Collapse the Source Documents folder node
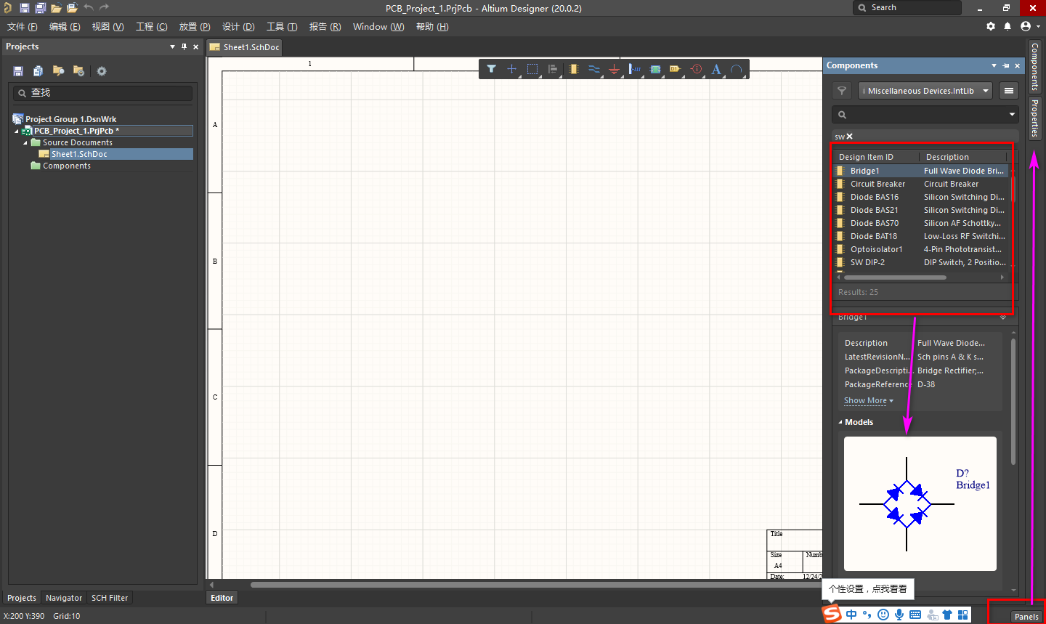The width and height of the screenshot is (1046, 624). 25,143
